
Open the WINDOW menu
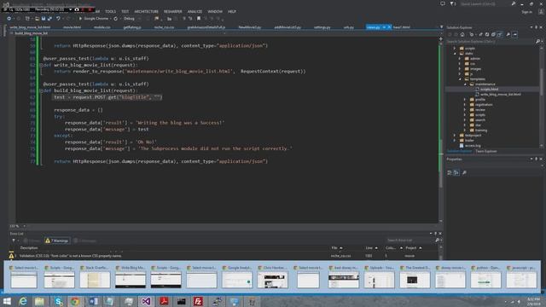click(215, 11)
